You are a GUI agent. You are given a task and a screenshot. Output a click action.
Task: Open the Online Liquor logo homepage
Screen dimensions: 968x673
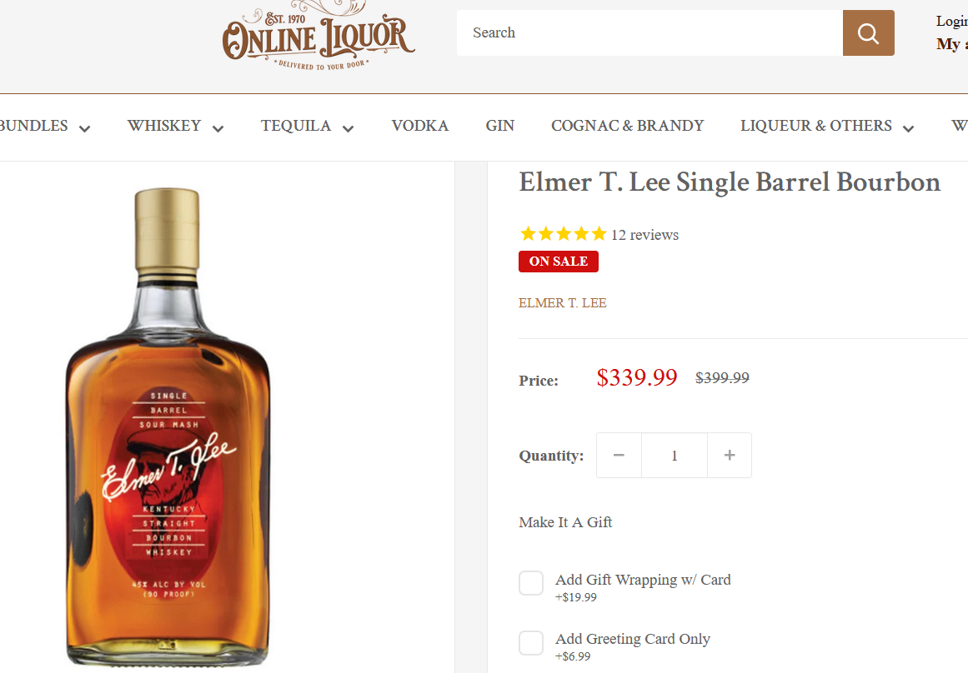pos(318,36)
